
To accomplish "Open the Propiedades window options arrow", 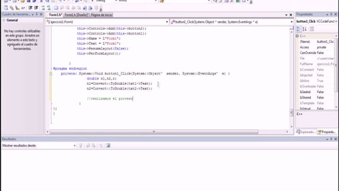I will click(327, 14).
